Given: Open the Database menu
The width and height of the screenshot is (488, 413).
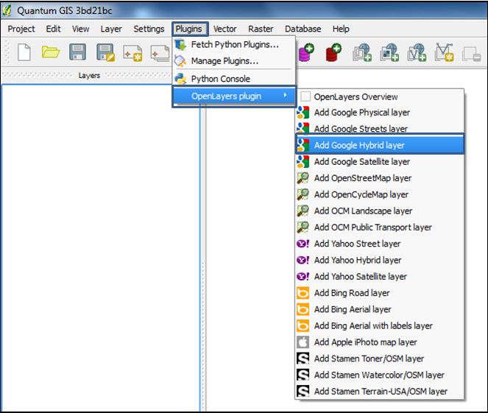Looking at the screenshot, I should [303, 29].
